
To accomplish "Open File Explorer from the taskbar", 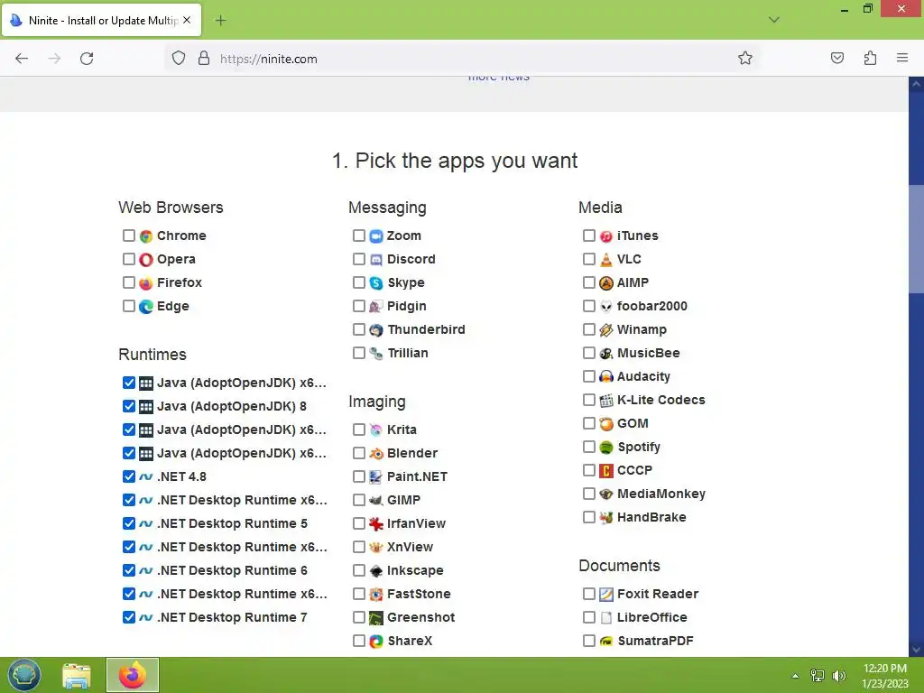I will pyautogui.click(x=77, y=675).
